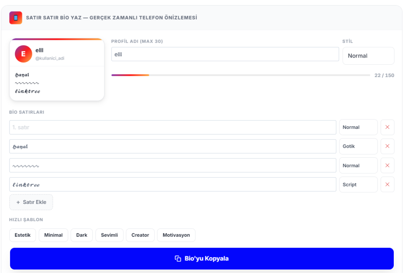Click the copy icon in Bio'yu Kopyala
Screen dimensions: 409x273
[178, 259]
